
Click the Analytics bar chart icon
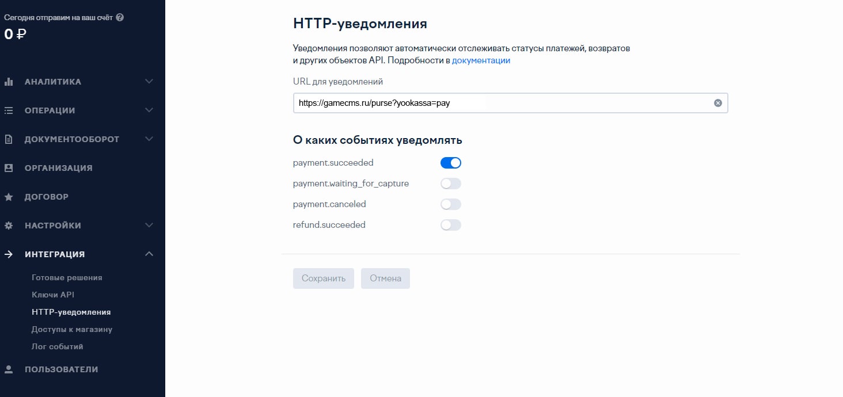click(9, 82)
